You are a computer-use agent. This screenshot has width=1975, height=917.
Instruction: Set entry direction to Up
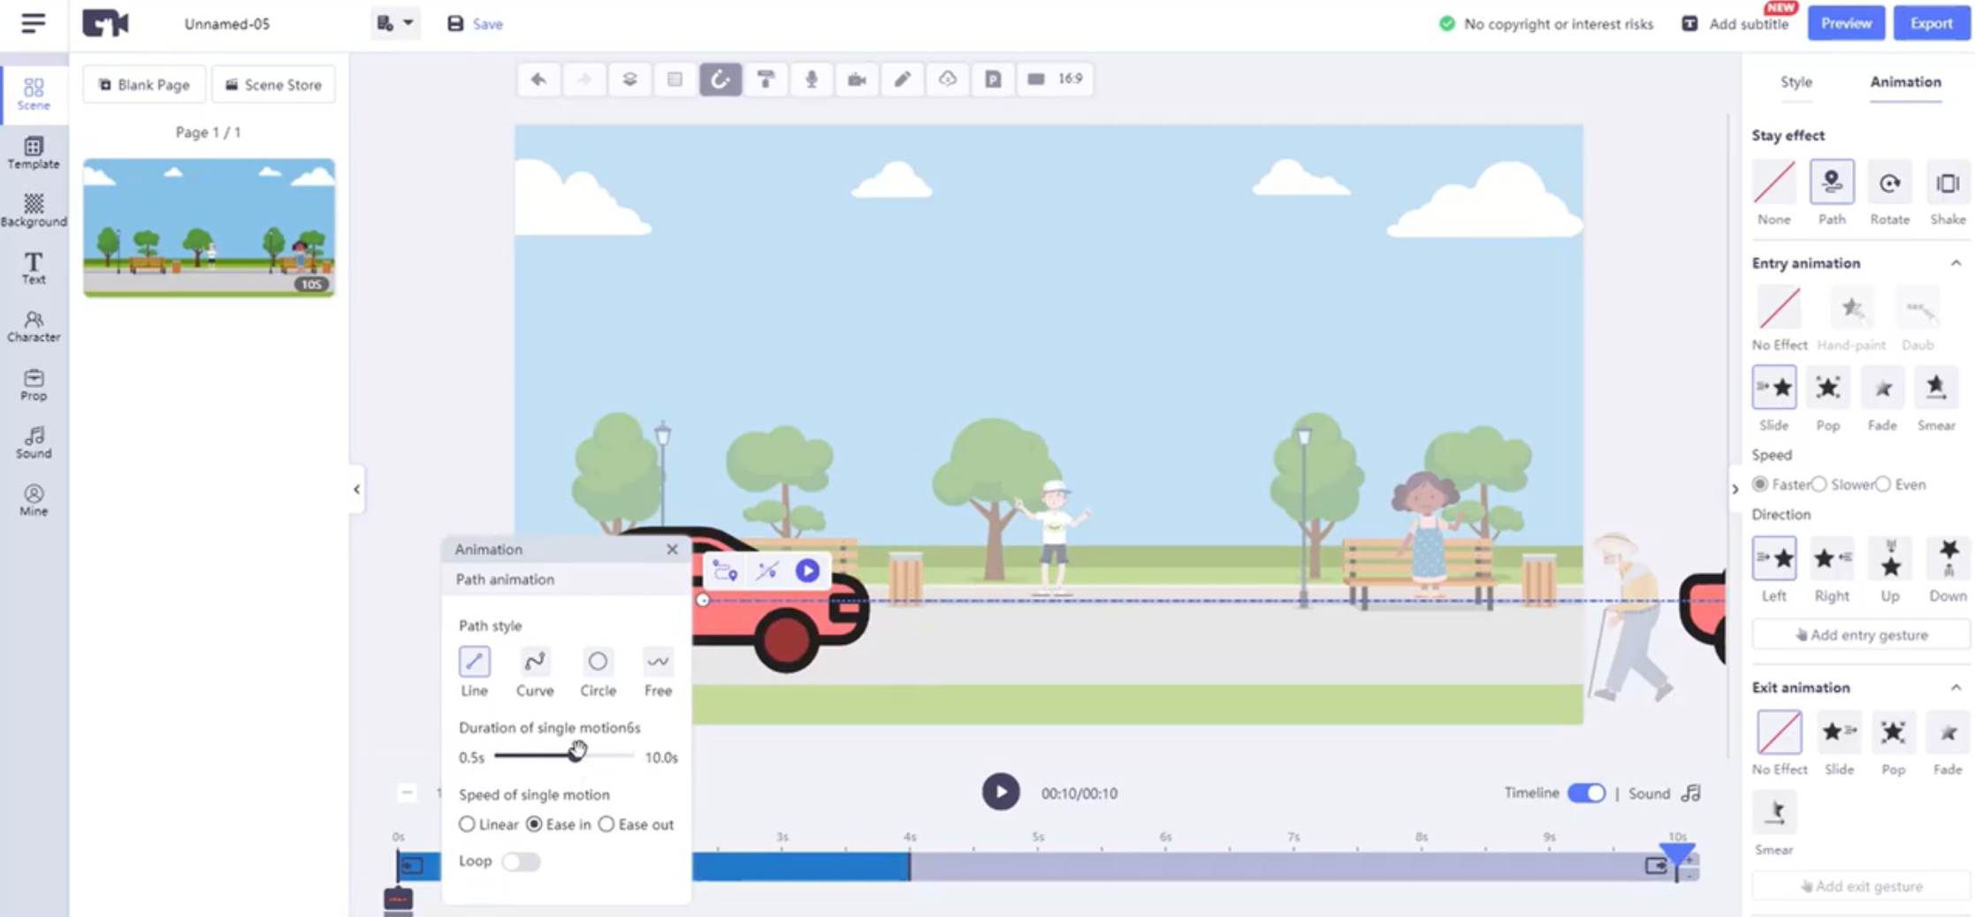1890,558
